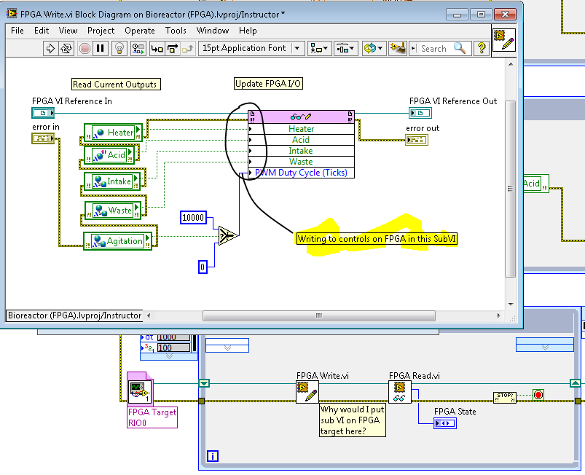Select the Acid global variable node
The height and width of the screenshot is (475, 585).
109,155
